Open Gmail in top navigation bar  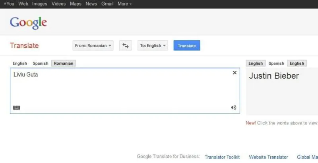(x=107, y=4)
